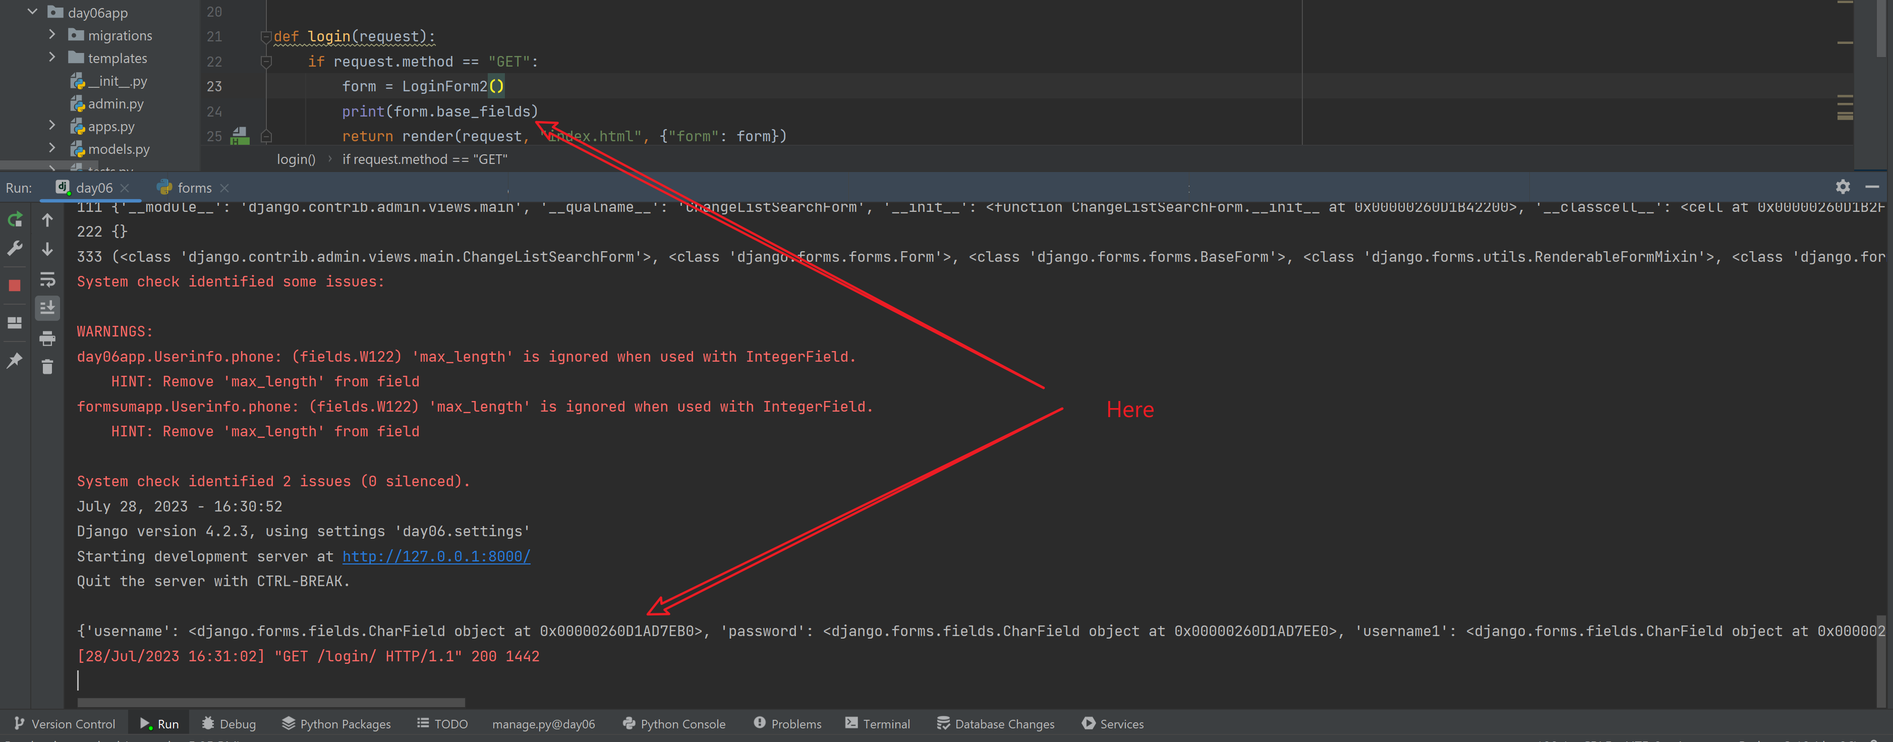Image resolution: width=1893 pixels, height=742 pixels.
Task: Open the Python Console tool window
Action: click(x=674, y=724)
